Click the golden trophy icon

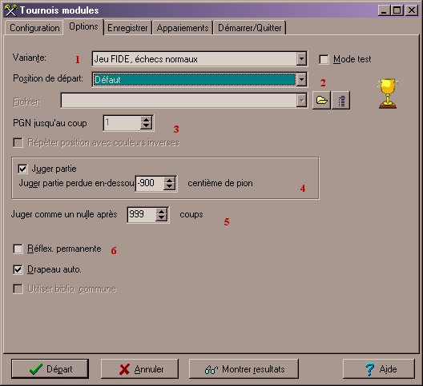tap(388, 94)
